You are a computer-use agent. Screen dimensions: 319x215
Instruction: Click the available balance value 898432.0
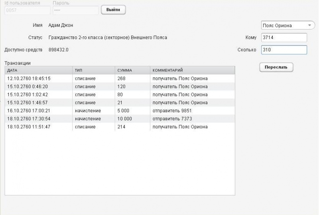pyautogui.click(x=58, y=50)
